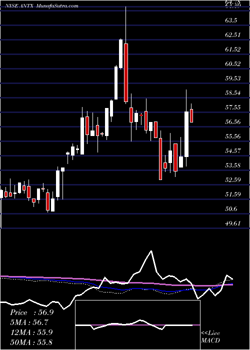This screenshot has height=350, width=250.
Task: Select the 63.5 price axis label
Action: [x=231, y=20]
